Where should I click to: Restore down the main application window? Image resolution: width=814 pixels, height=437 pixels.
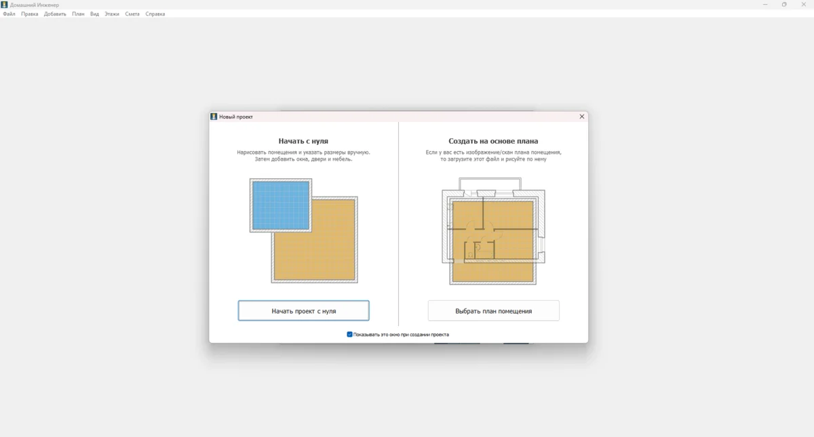784,5
